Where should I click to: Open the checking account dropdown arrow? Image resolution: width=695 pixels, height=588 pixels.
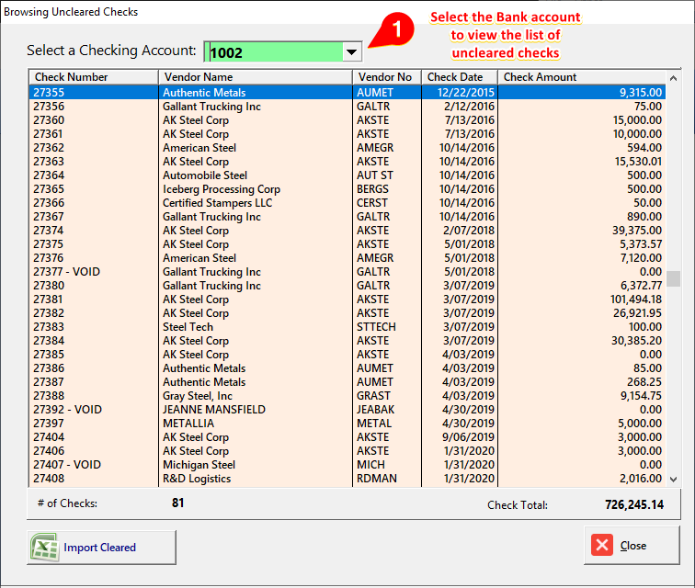pyautogui.click(x=352, y=52)
